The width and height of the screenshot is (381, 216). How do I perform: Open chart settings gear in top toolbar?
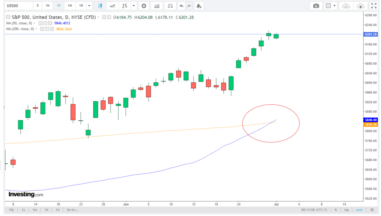point(144,6)
